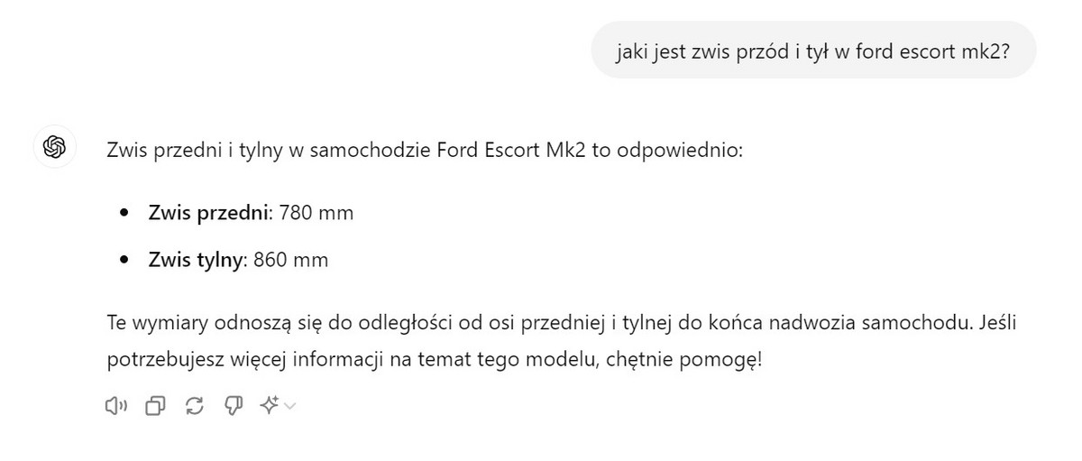Click the bold "Zwis przedni" label
Image resolution: width=1082 pixels, height=461 pixels.
[x=209, y=214]
